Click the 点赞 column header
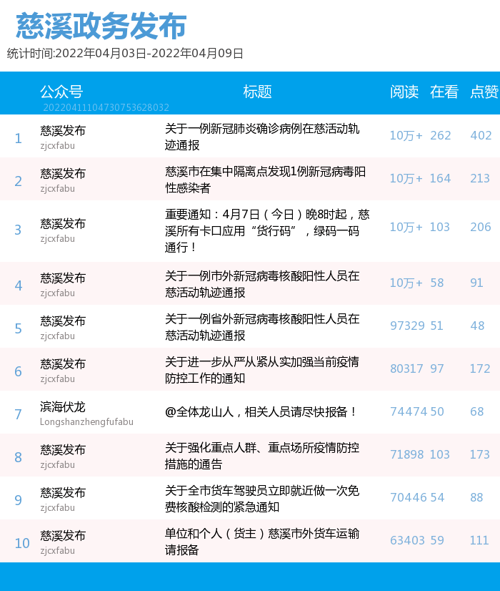Image resolution: width=500 pixels, height=591 pixels. click(x=484, y=92)
